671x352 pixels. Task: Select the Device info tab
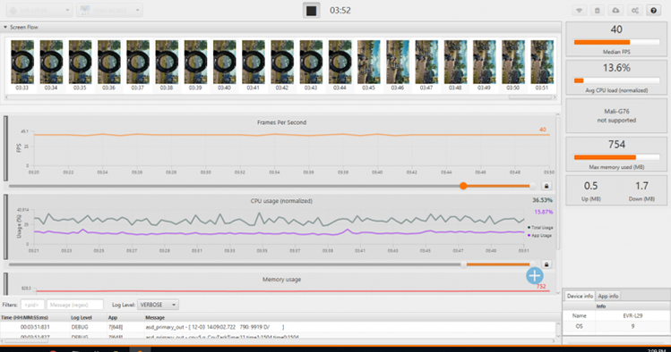[580, 296]
